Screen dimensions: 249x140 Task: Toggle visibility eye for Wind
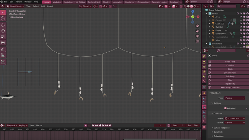coord(241,40)
